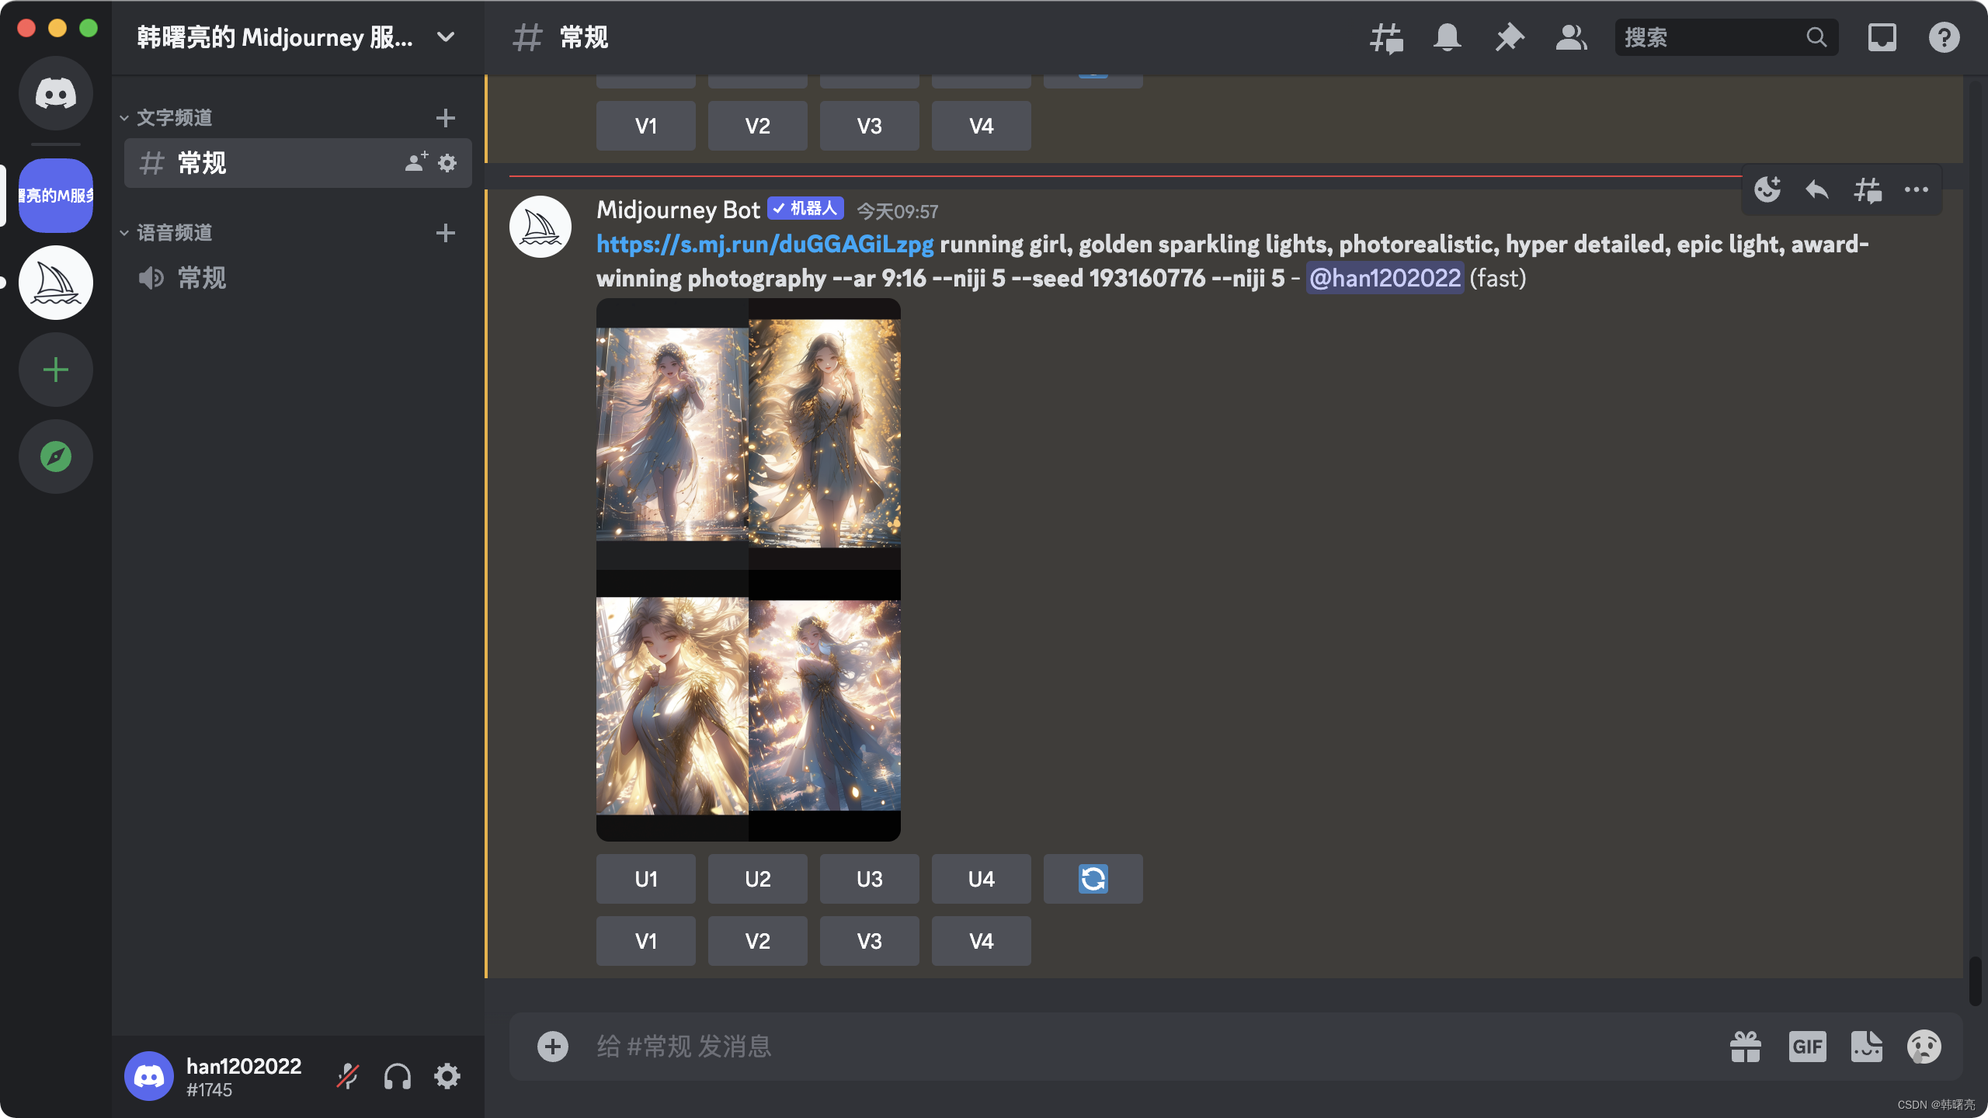Viewport: 1988px width, 1118px height.
Task: Explore discoverable servers compass icon
Action: coord(56,457)
